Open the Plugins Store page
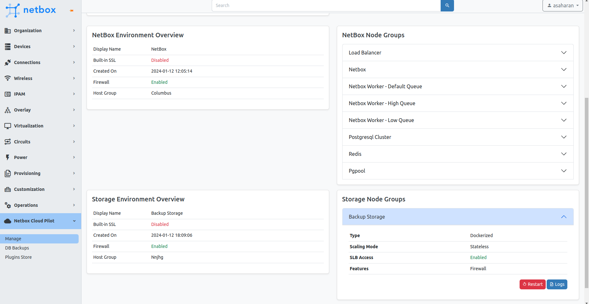This screenshot has height=304, width=589. coord(18,257)
